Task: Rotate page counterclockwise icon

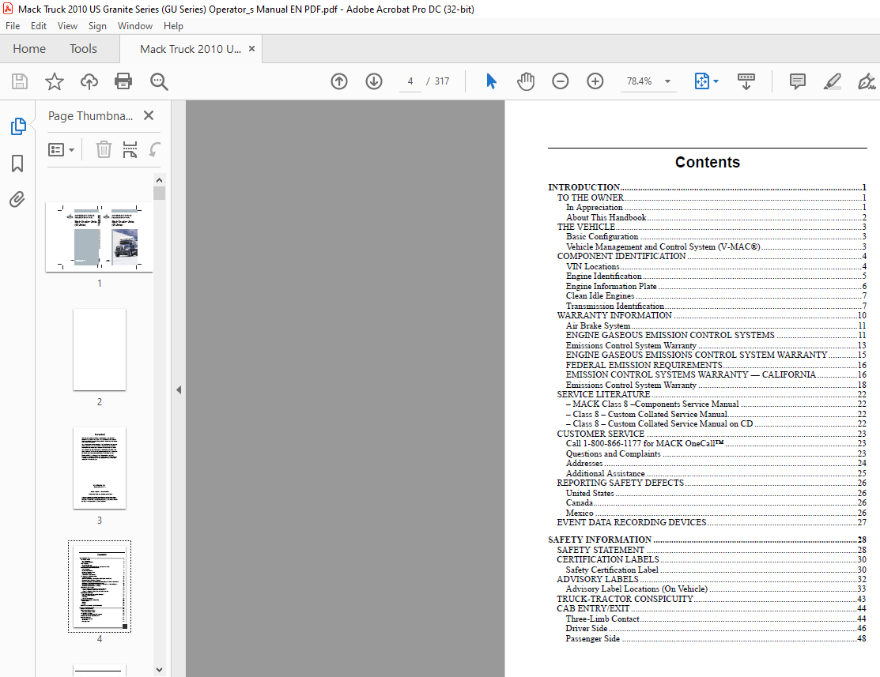Action: [x=155, y=150]
